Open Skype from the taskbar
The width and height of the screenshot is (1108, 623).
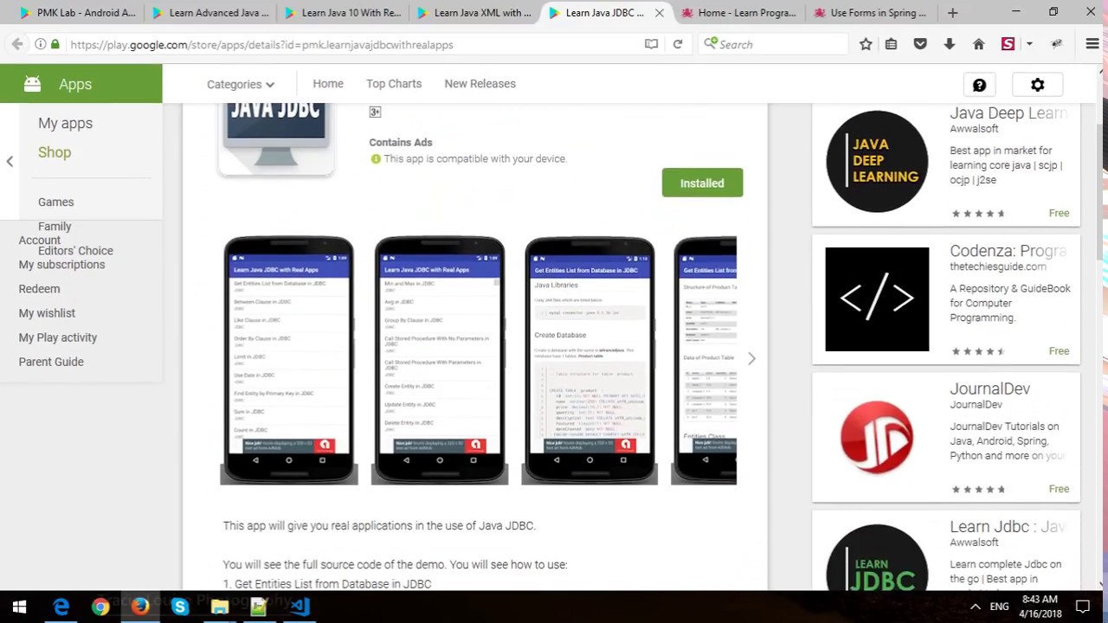(180, 607)
